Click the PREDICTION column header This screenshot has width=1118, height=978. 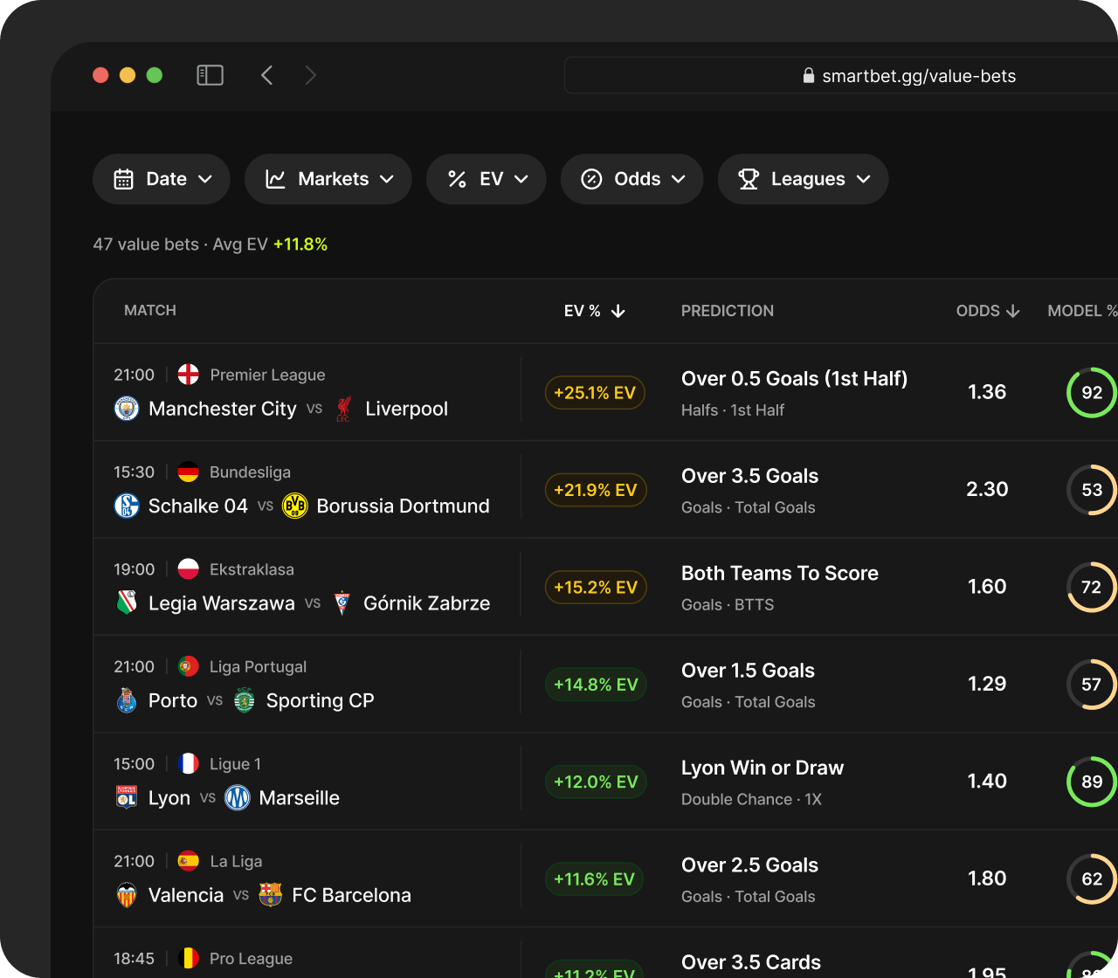pos(728,311)
